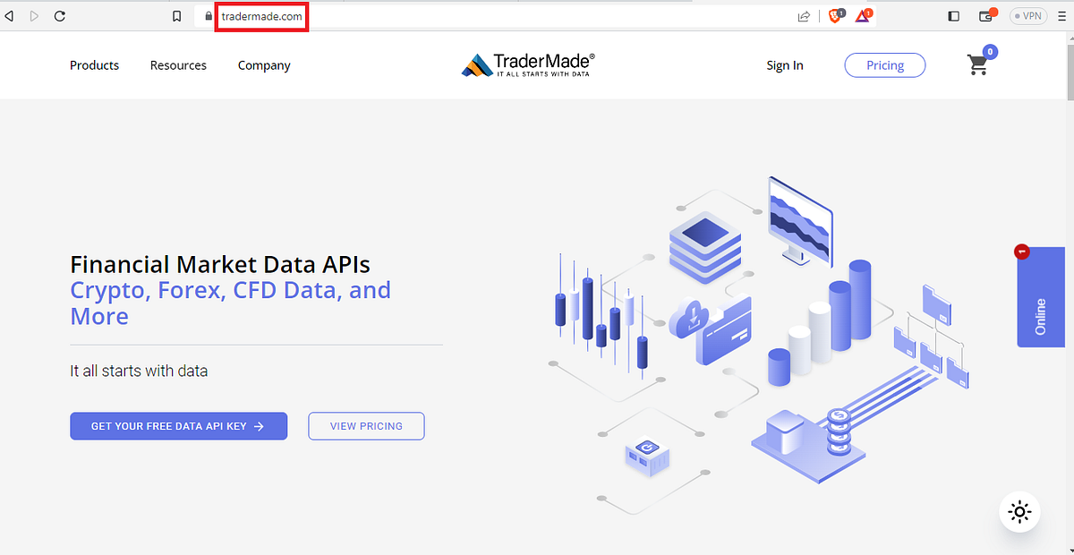
Task: Open the Resources menu
Action: click(x=178, y=65)
